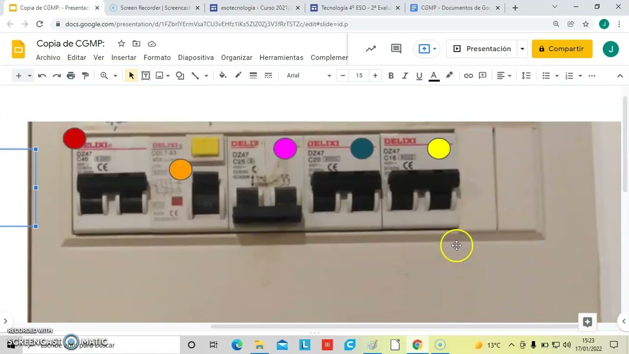
Task: Select the magenta circle on breaker
Action: (285, 148)
